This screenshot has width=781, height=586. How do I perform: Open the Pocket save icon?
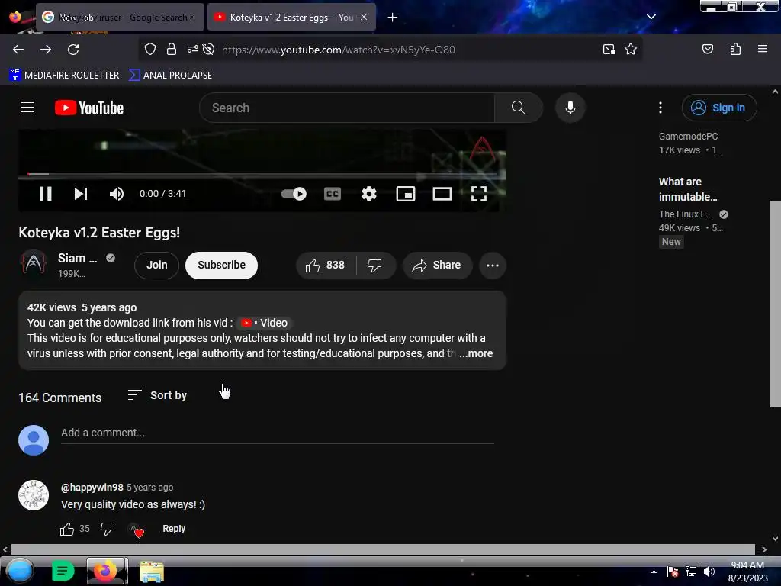(x=708, y=49)
